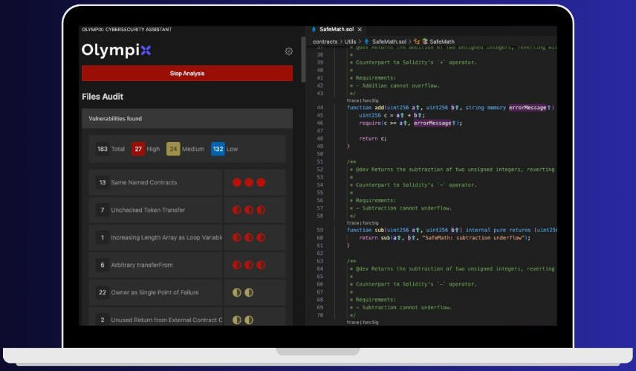Screen dimensions: 636x371
Task: Click the red 27 High severity badge
Action: click(x=138, y=149)
